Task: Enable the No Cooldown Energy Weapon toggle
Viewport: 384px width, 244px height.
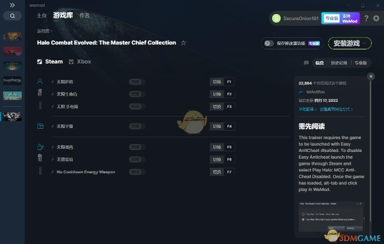Action: coord(136,172)
